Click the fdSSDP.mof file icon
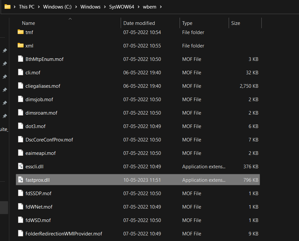 point(21,193)
